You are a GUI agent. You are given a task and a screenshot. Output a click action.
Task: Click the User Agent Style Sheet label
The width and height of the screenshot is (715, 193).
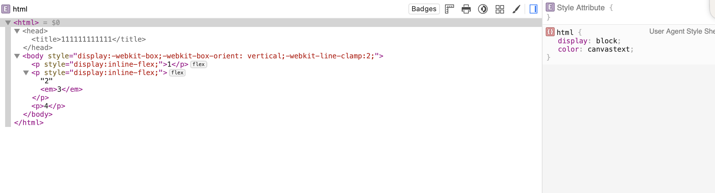point(682,31)
